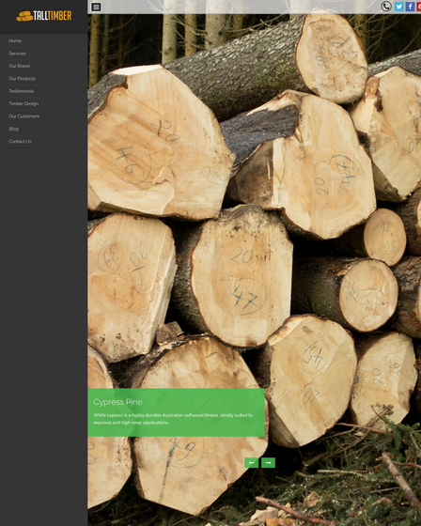The image size is (421, 526).
Task: Click the White cypress description text
Action: pyautogui.click(x=173, y=419)
